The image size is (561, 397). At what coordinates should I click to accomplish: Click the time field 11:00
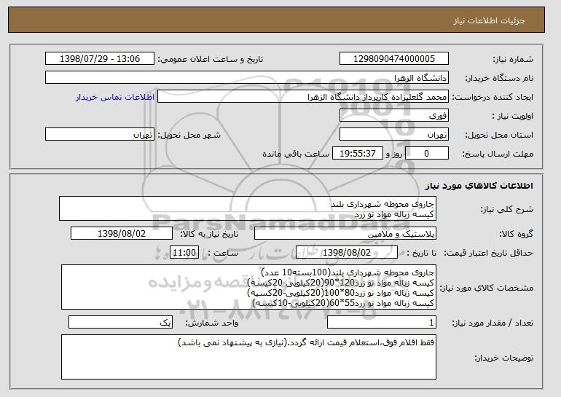click(x=184, y=253)
